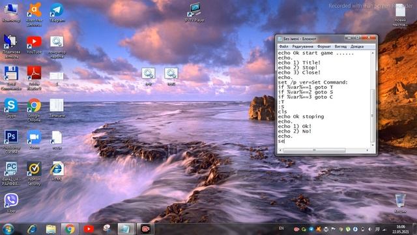Viewport: 417px width, 235px height.
Task: Select the Avast Free Antivirus desktop icon
Action: (x=34, y=14)
